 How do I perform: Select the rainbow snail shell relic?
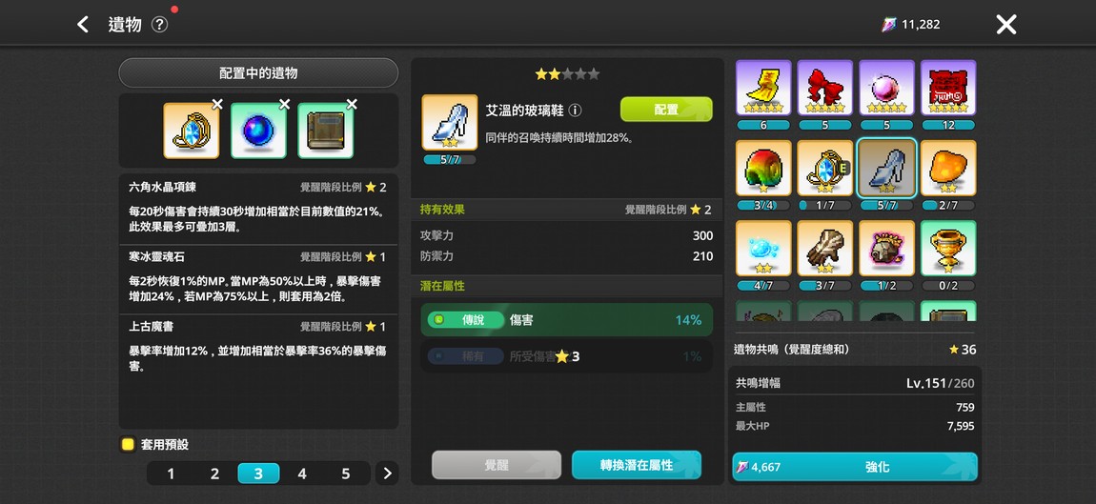point(763,169)
